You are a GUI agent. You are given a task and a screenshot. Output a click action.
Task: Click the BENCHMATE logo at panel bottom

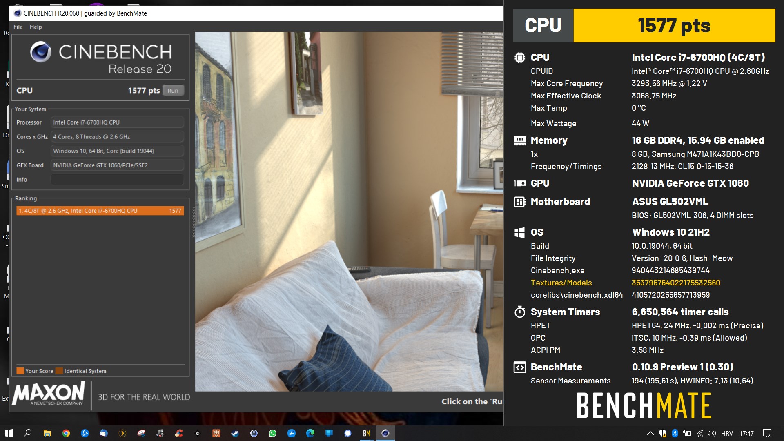coord(644,405)
